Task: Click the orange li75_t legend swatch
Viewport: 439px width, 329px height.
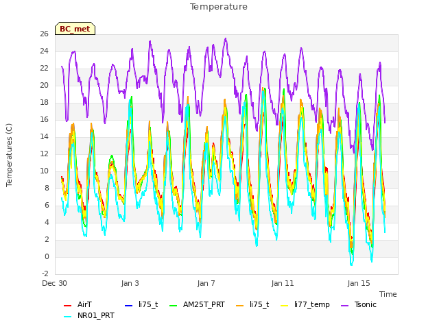Action: point(240,305)
